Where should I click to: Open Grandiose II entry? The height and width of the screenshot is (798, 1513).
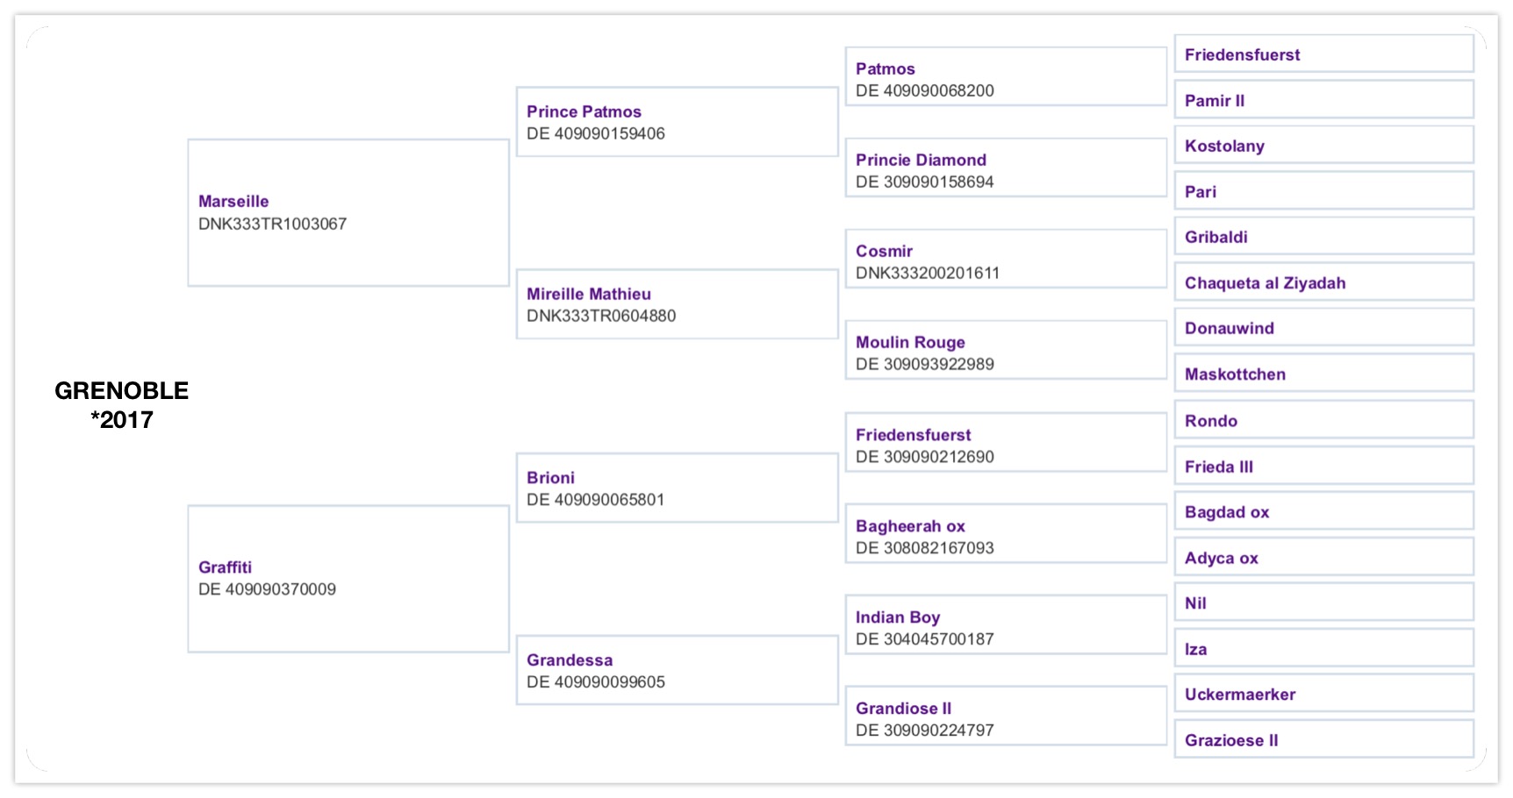click(903, 709)
